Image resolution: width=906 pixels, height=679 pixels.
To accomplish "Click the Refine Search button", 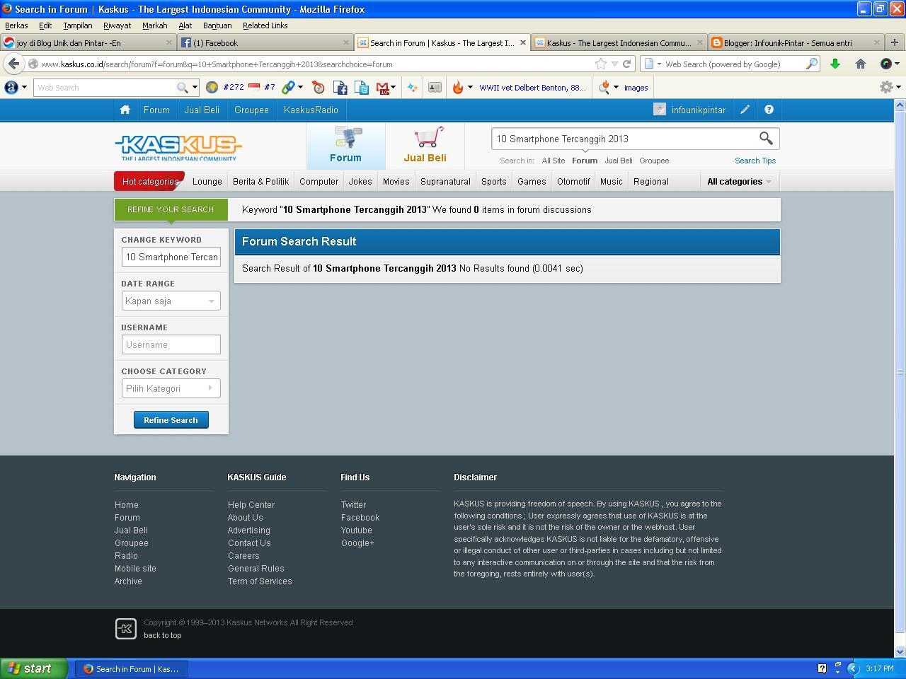I will click(x=171, y=420).
